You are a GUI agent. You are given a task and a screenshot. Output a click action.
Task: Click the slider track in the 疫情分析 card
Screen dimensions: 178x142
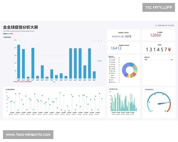(x=159, y=60)
